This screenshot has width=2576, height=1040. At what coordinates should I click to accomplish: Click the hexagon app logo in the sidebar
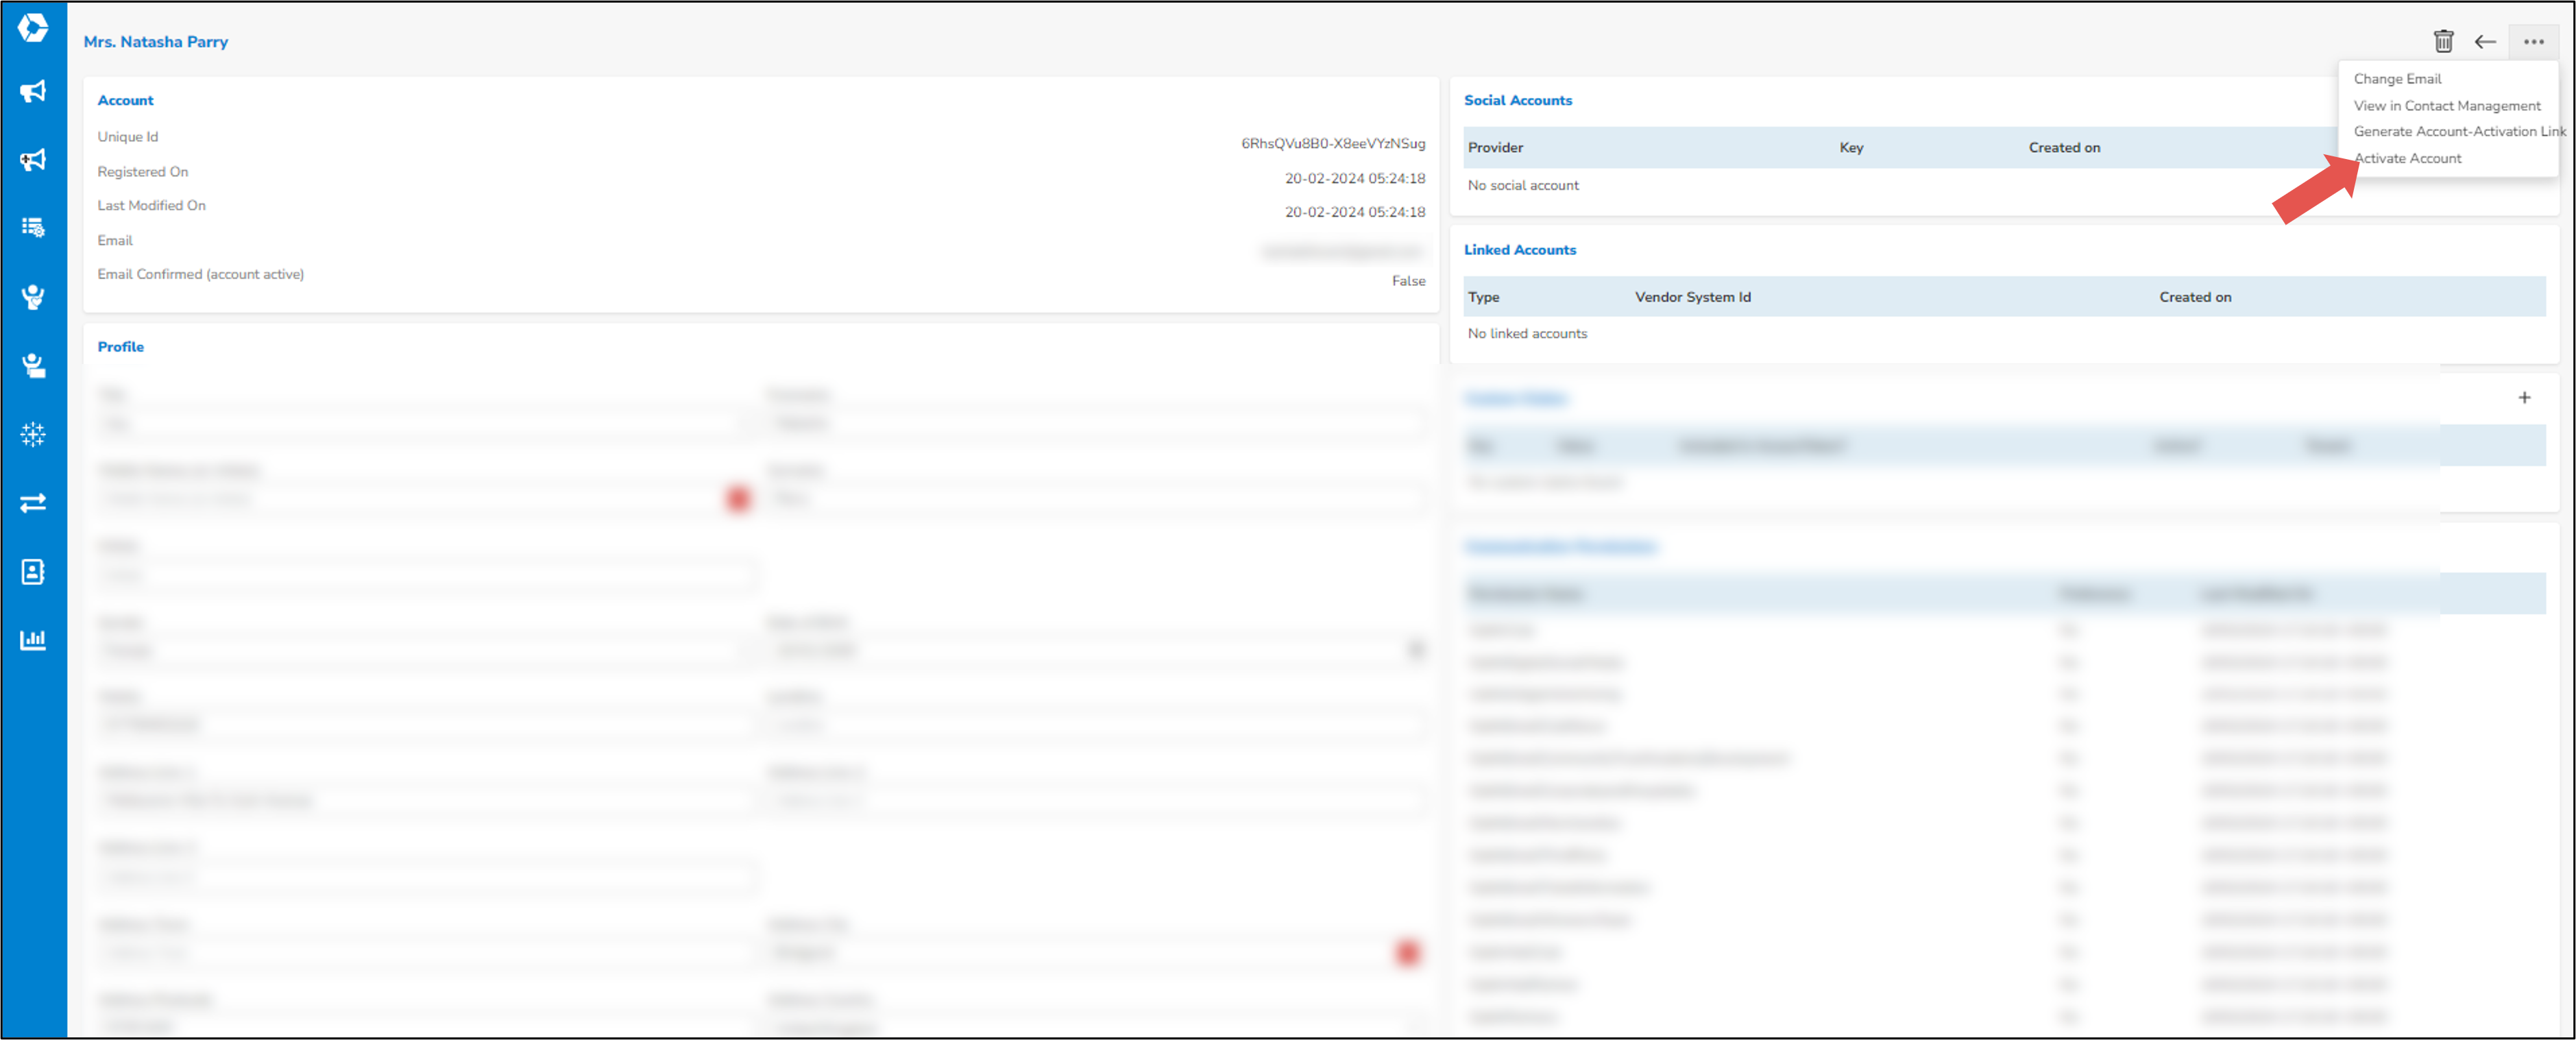pyautogui.click(x=33, y=27)
